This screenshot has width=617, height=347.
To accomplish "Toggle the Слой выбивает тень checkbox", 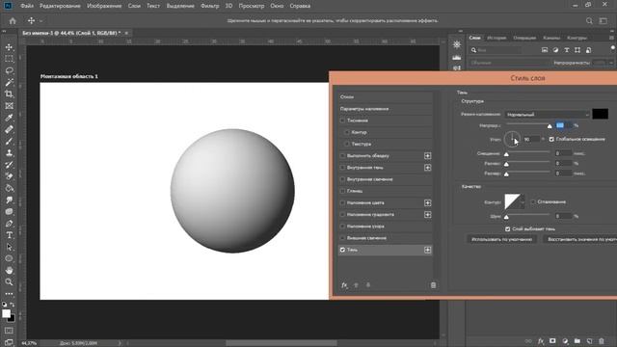I will click(x=508, y=229).
